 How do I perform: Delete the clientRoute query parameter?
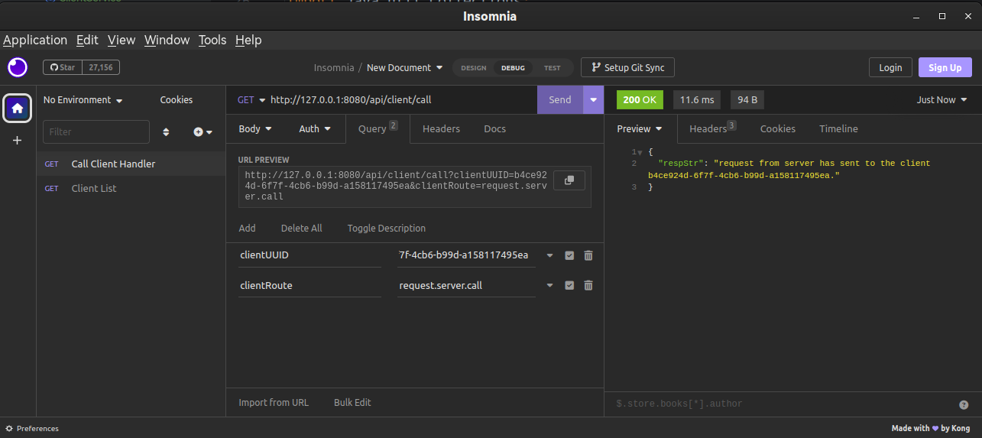click(x=588, y=285)
